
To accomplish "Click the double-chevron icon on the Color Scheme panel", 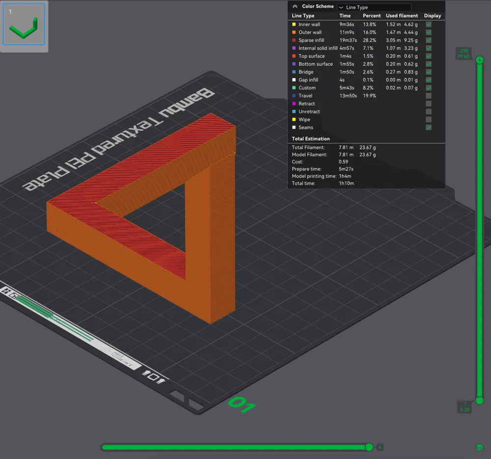I will (x=294, y=6).
